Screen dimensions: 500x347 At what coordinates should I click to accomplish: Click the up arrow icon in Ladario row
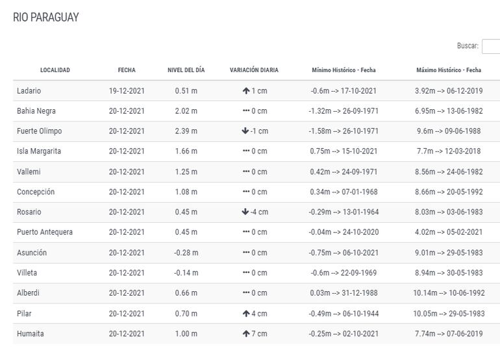246,91
